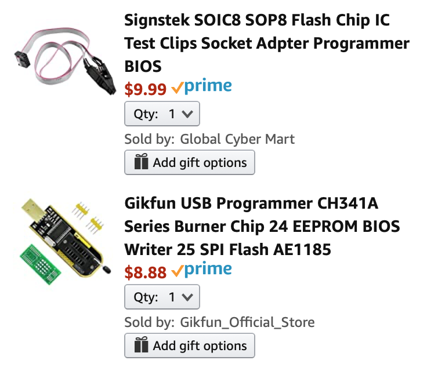Click the orange Prime checkmark next to $8.88
Screen dimensions: 427x371
pos(177,271)
